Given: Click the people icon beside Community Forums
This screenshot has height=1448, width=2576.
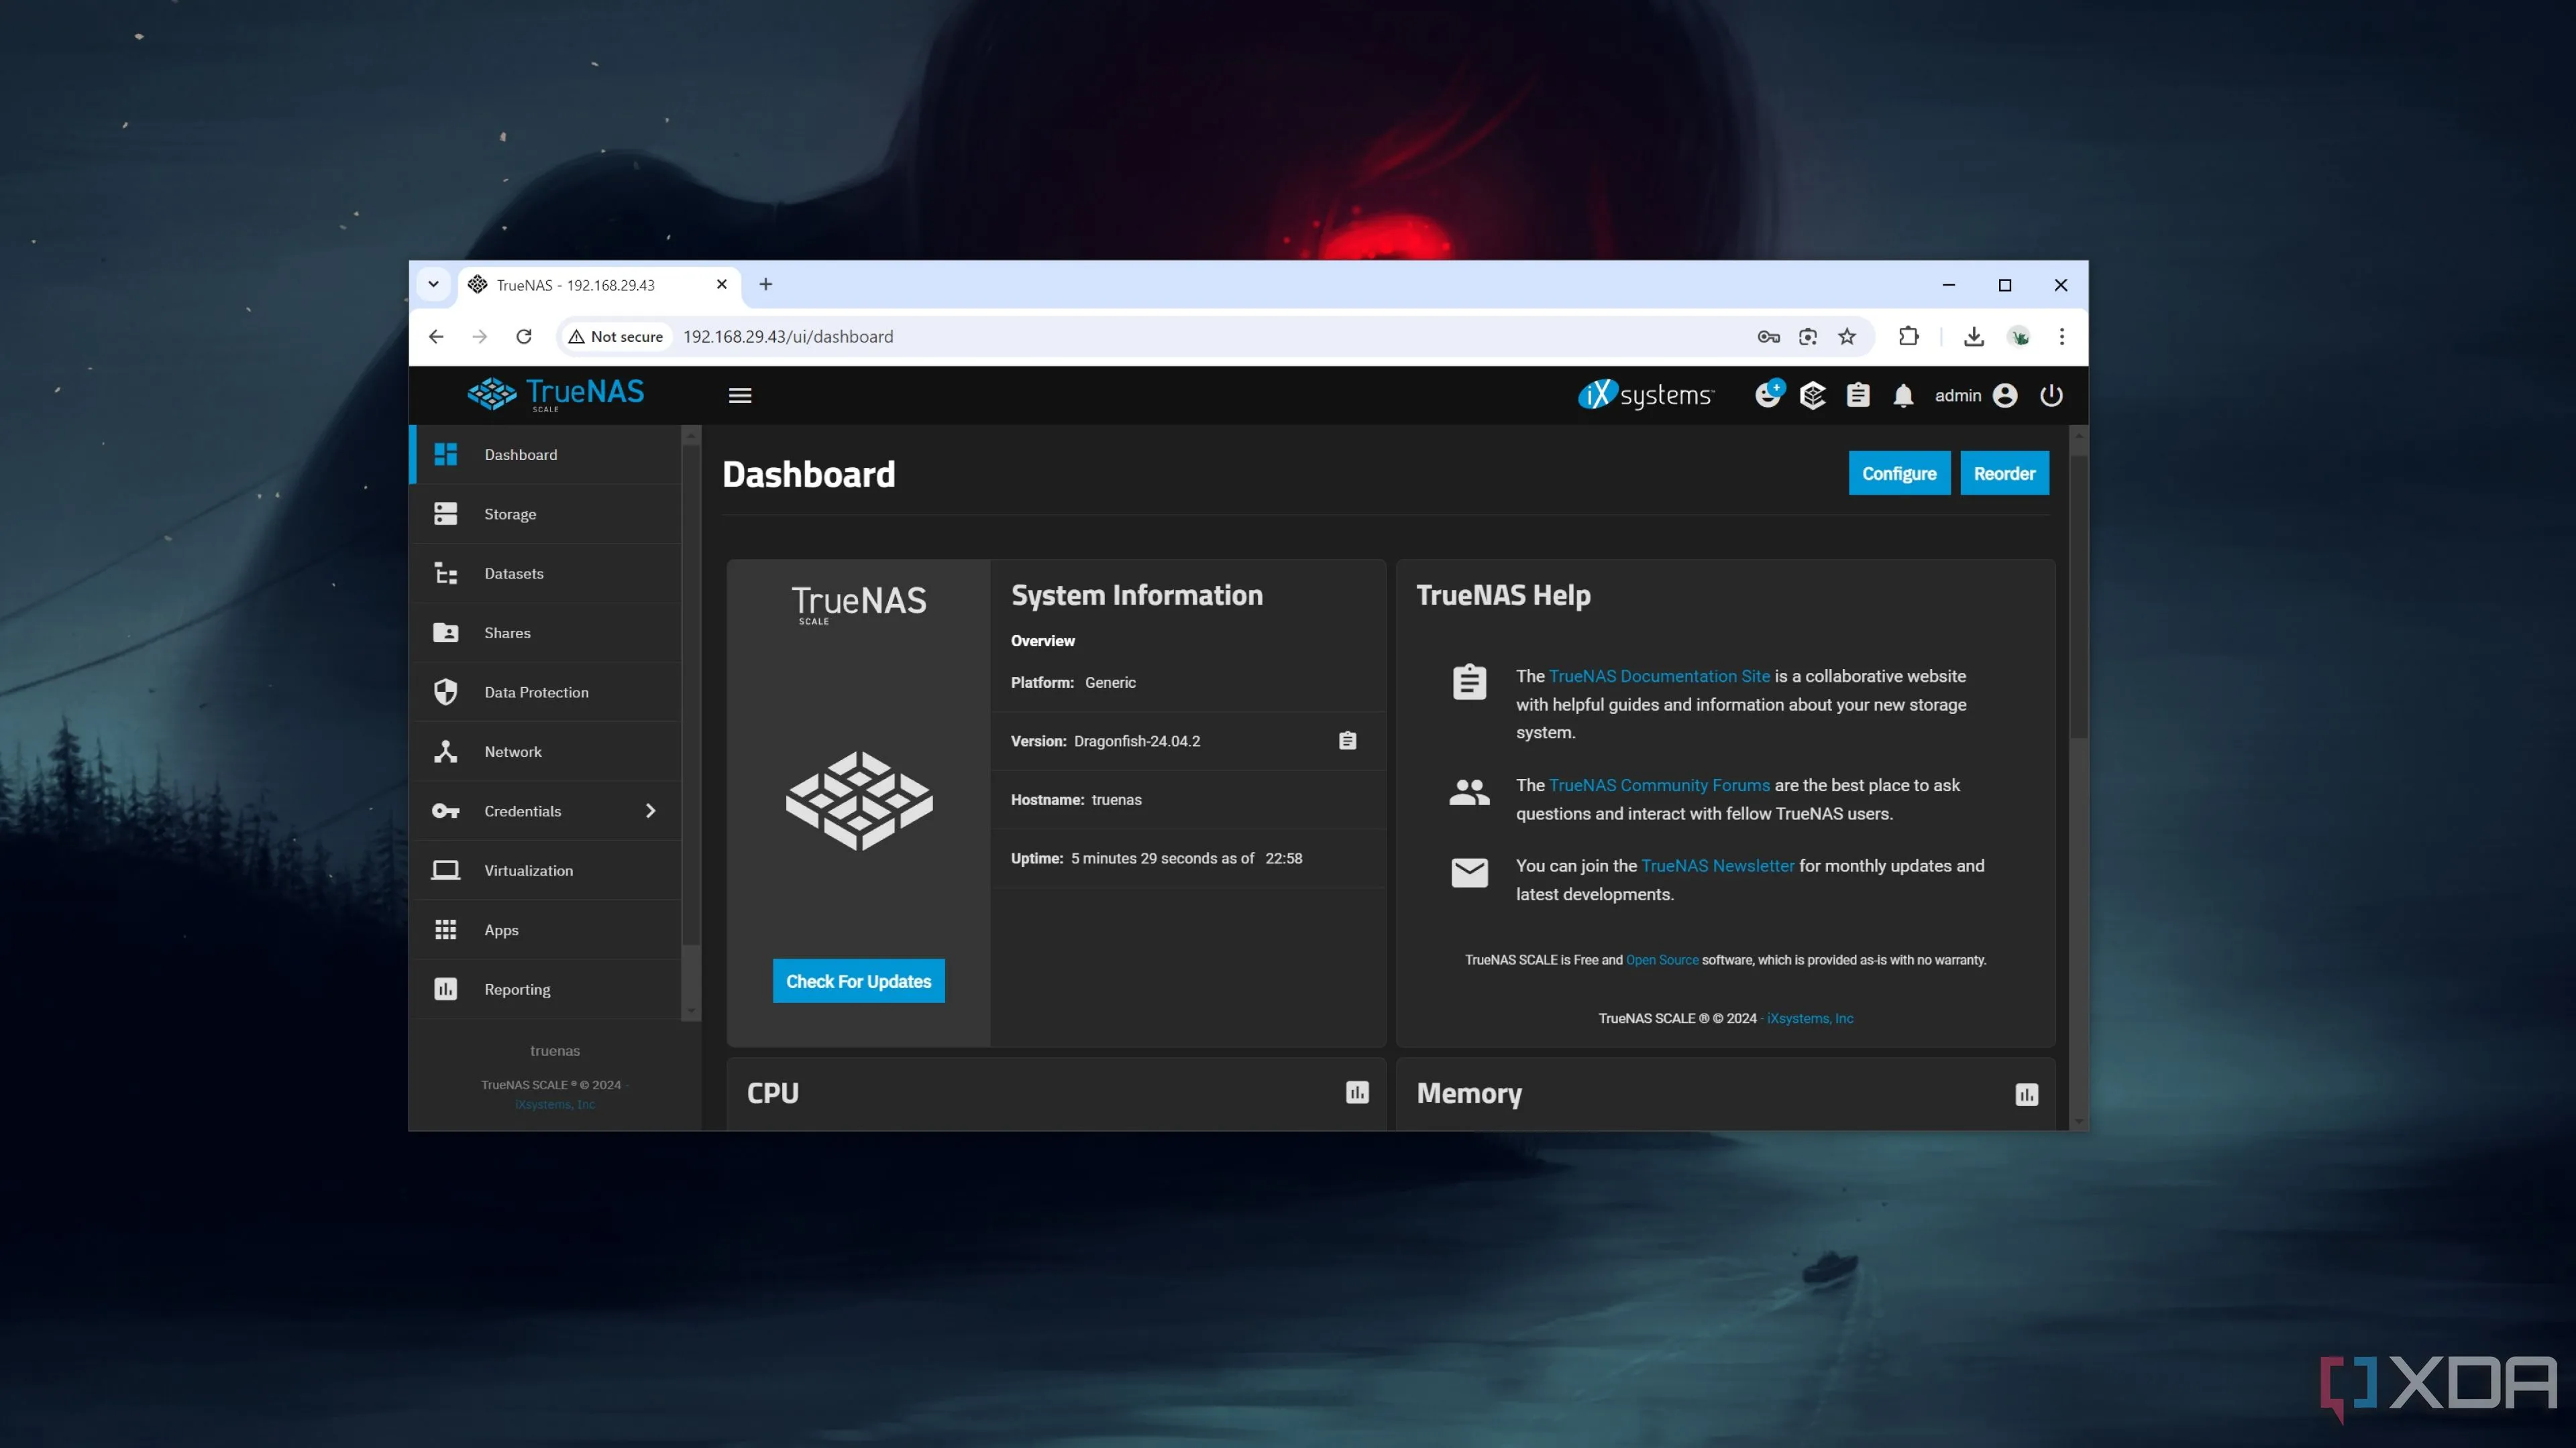Looking at the screenshot, I should [1469, 792].
